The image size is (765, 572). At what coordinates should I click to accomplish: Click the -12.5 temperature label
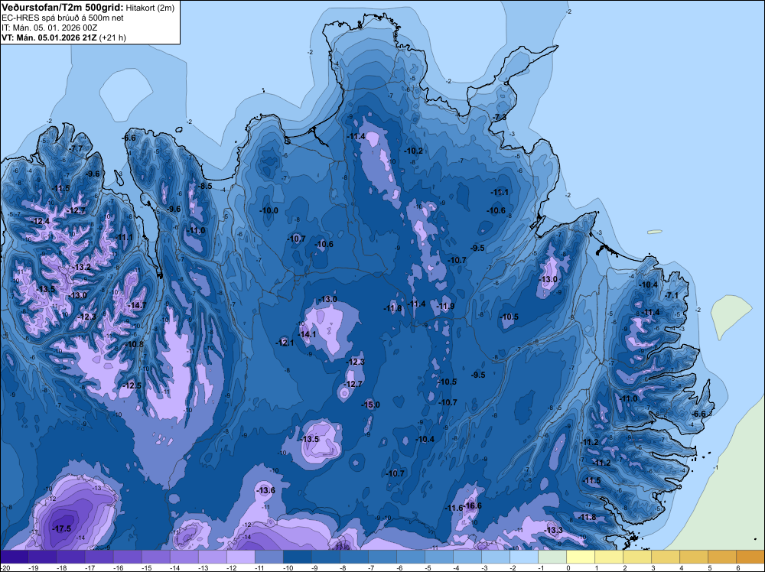coord(132,385)
